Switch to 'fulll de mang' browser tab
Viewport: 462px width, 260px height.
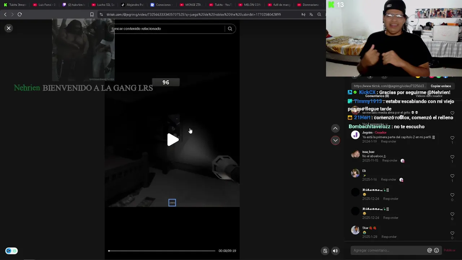point(279,5)
